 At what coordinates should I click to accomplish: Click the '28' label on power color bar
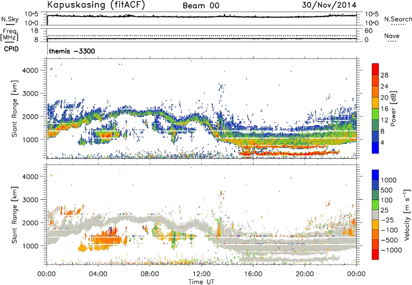coord(384,75)
